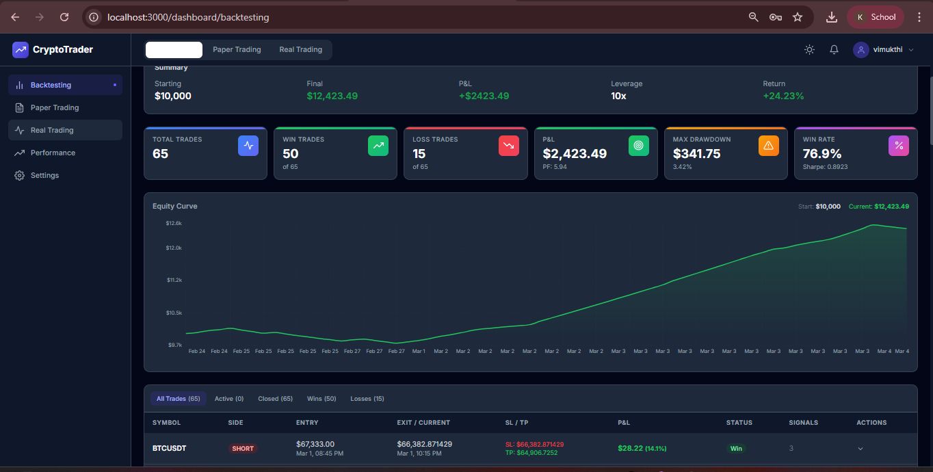This screenshot has height=472, width=933.
Task: Click the TP: $64,906.7252 value
Action: pos(531,453)
